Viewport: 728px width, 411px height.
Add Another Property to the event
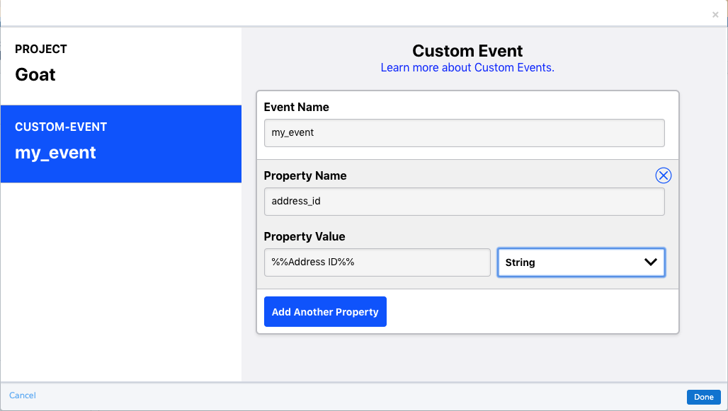pyautogui.click(x=325, y=312)
